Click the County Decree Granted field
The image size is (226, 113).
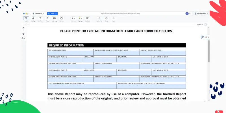[x=163, y=52]
